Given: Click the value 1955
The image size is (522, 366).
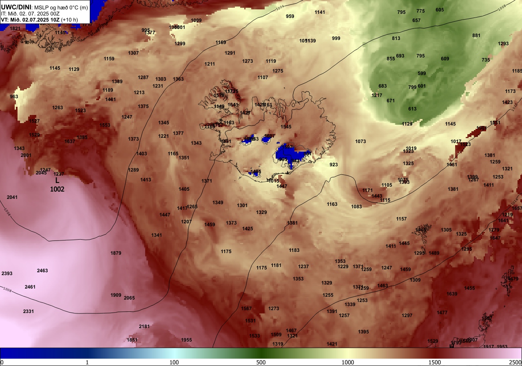Looking at the screenshot, I should coord(186,340).
